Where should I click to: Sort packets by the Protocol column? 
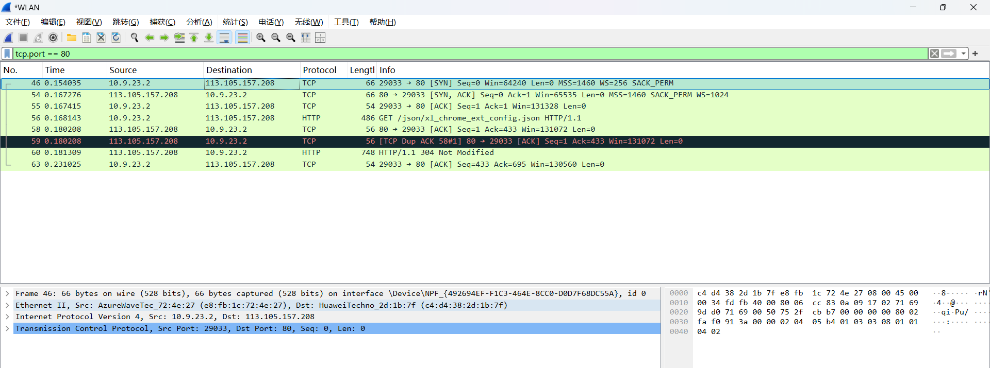coord(324,70)
